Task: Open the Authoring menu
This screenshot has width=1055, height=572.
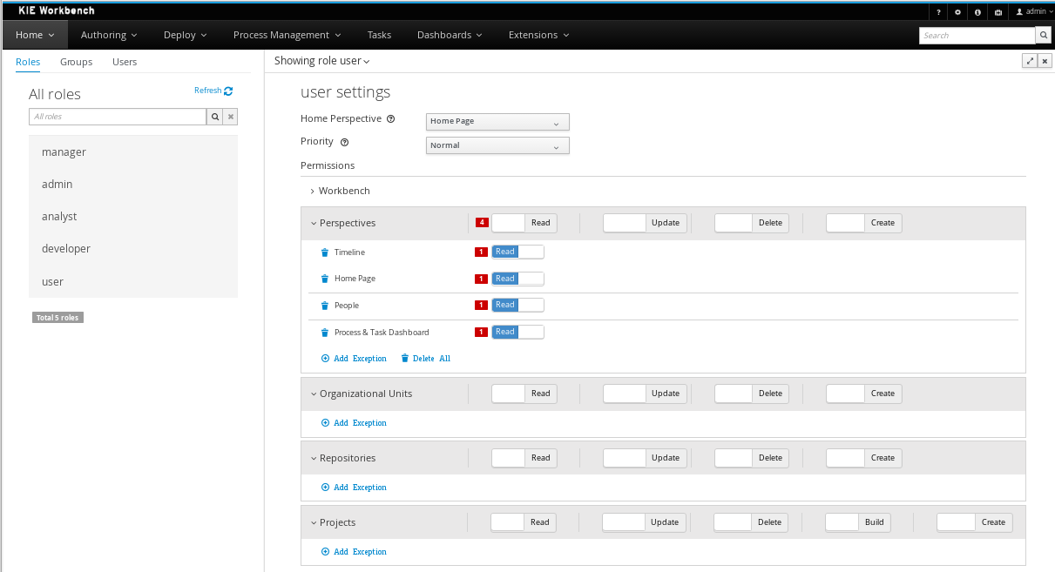Action: [109, 35]
